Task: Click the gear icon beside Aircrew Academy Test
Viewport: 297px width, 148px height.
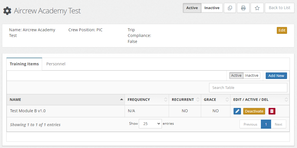Action: click(7, 11)
